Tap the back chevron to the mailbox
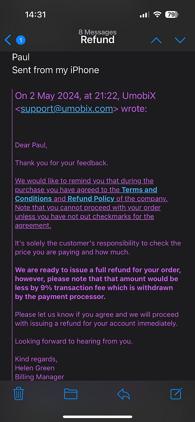Screen dimensions: 195x422 click(8, 40)
